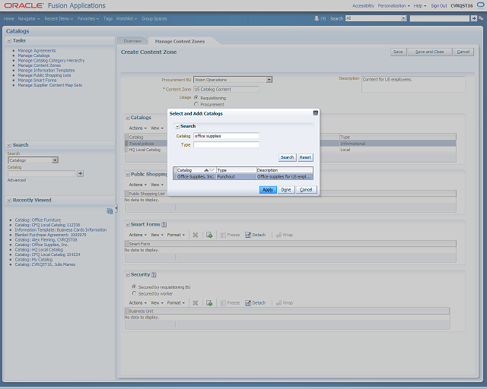Wrap icon in Security toolbar
487x389 pixels.
click(x=285, y=302)
